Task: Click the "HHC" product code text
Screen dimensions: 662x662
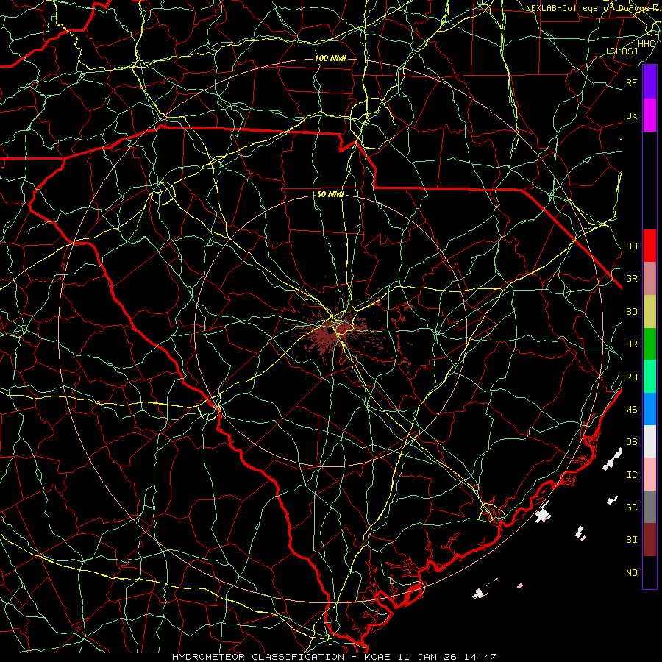Action: [646, 44]
